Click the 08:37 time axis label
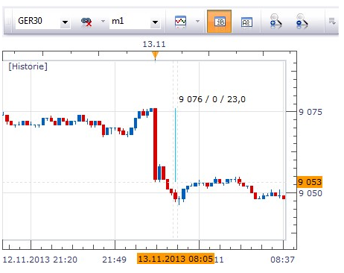This screenshot has width=344, height=273. (282, 260)
